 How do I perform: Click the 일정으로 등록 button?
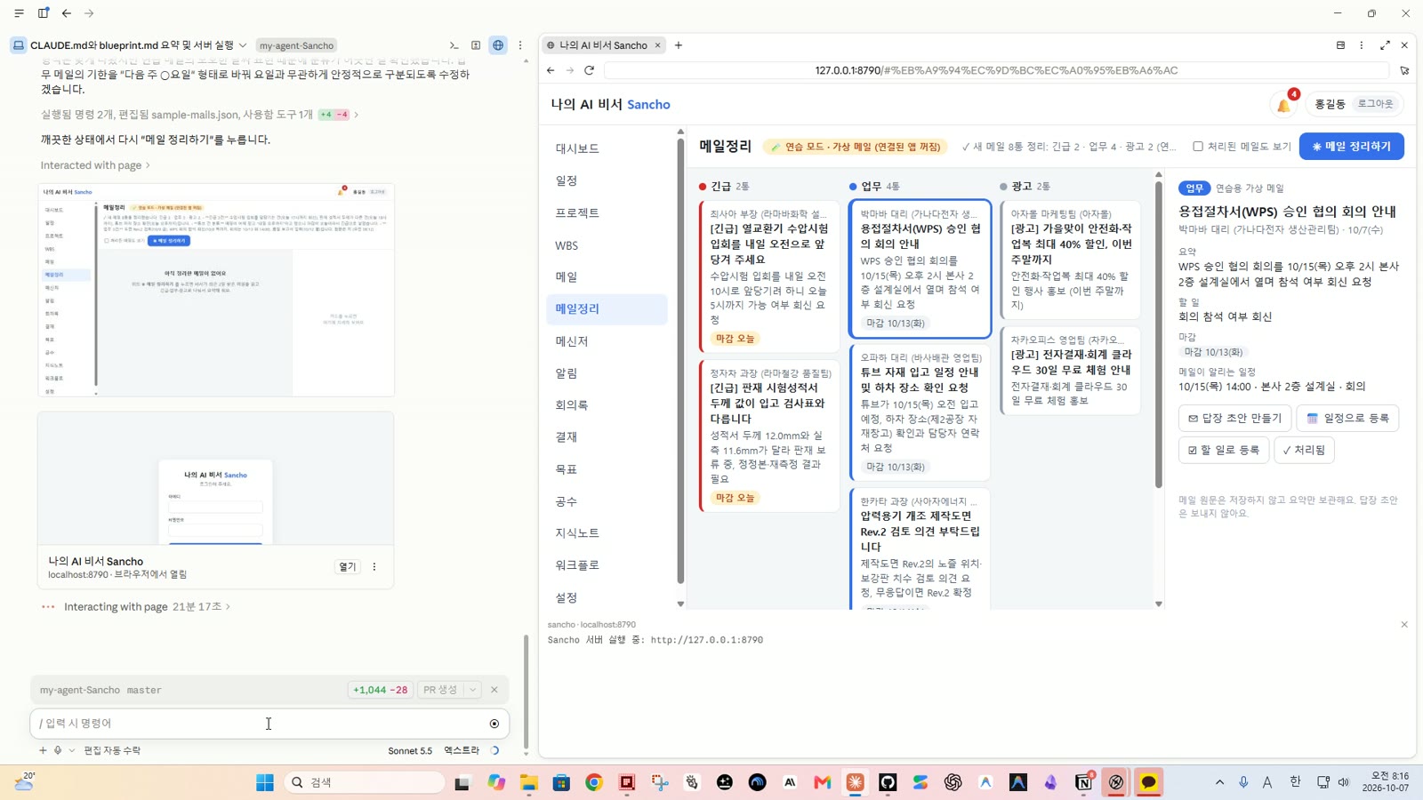[1347, 419]
